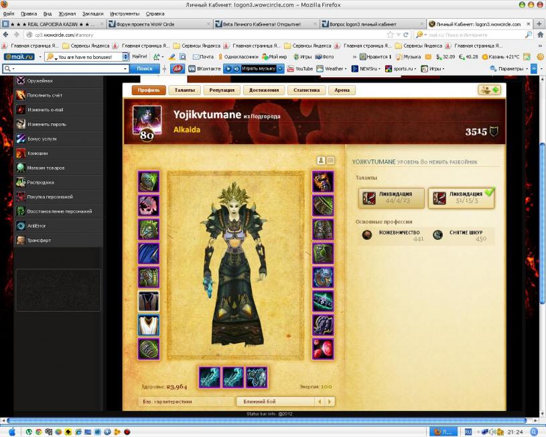Switch to the Таланты tab

[188, 90]
